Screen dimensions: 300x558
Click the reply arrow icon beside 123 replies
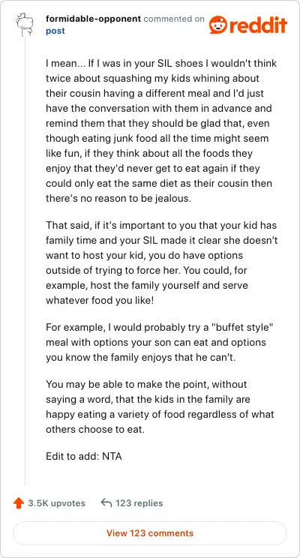(106, 502)
